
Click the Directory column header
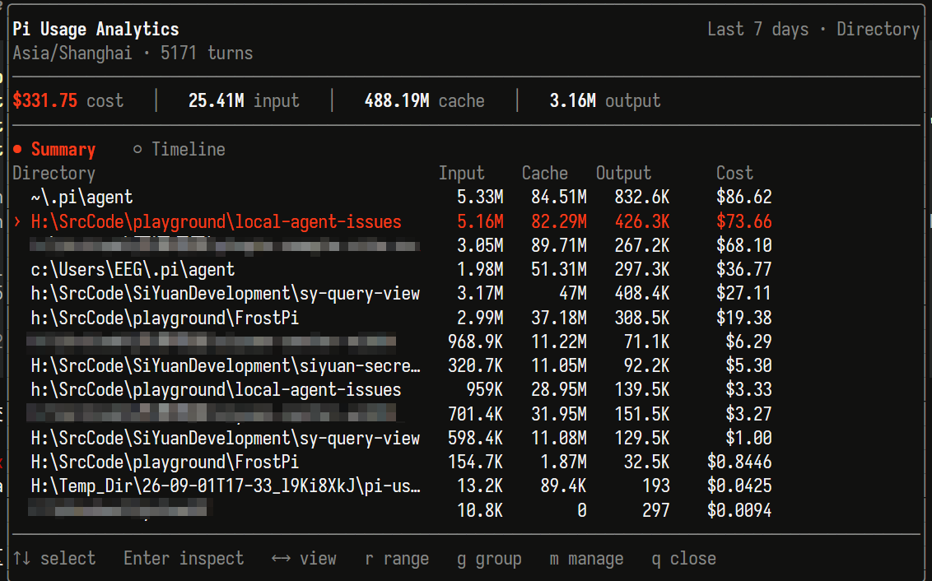[x=54, y=173]
